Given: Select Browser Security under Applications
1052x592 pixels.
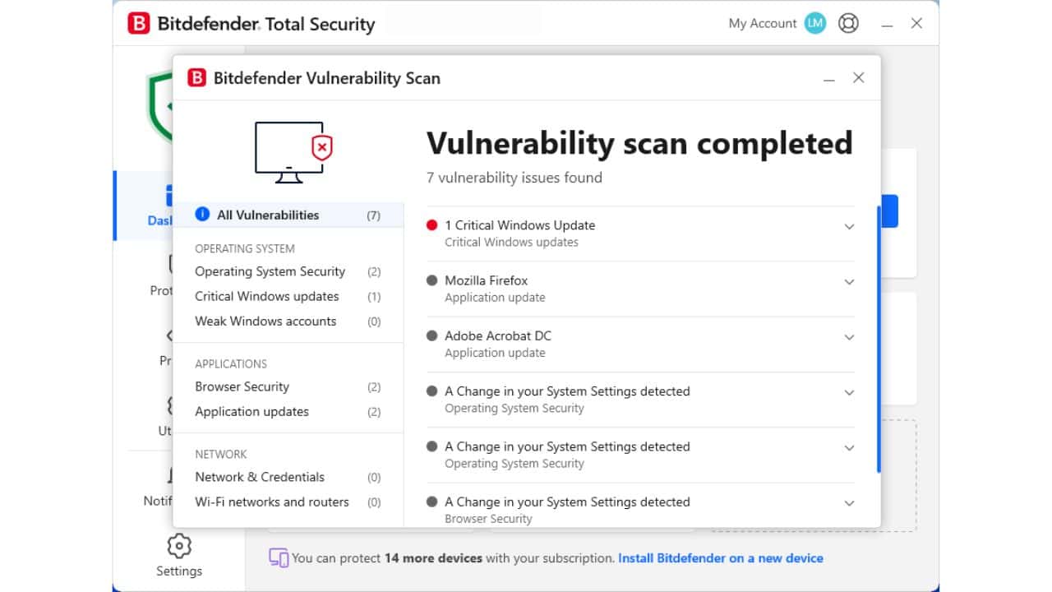Looking at the screenshot, I should point(242,386).
